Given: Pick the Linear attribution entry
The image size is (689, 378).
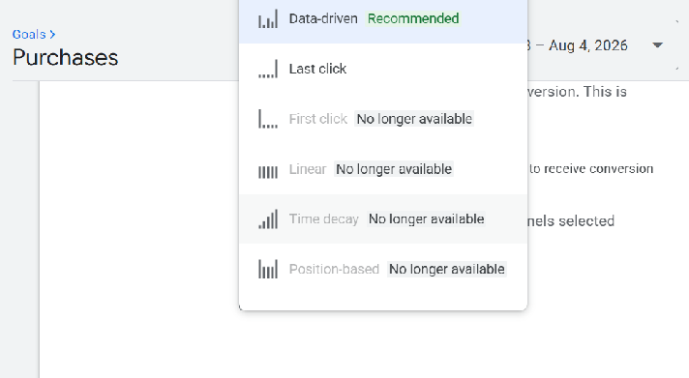Looking at the screenshot, I should [383, 169].
